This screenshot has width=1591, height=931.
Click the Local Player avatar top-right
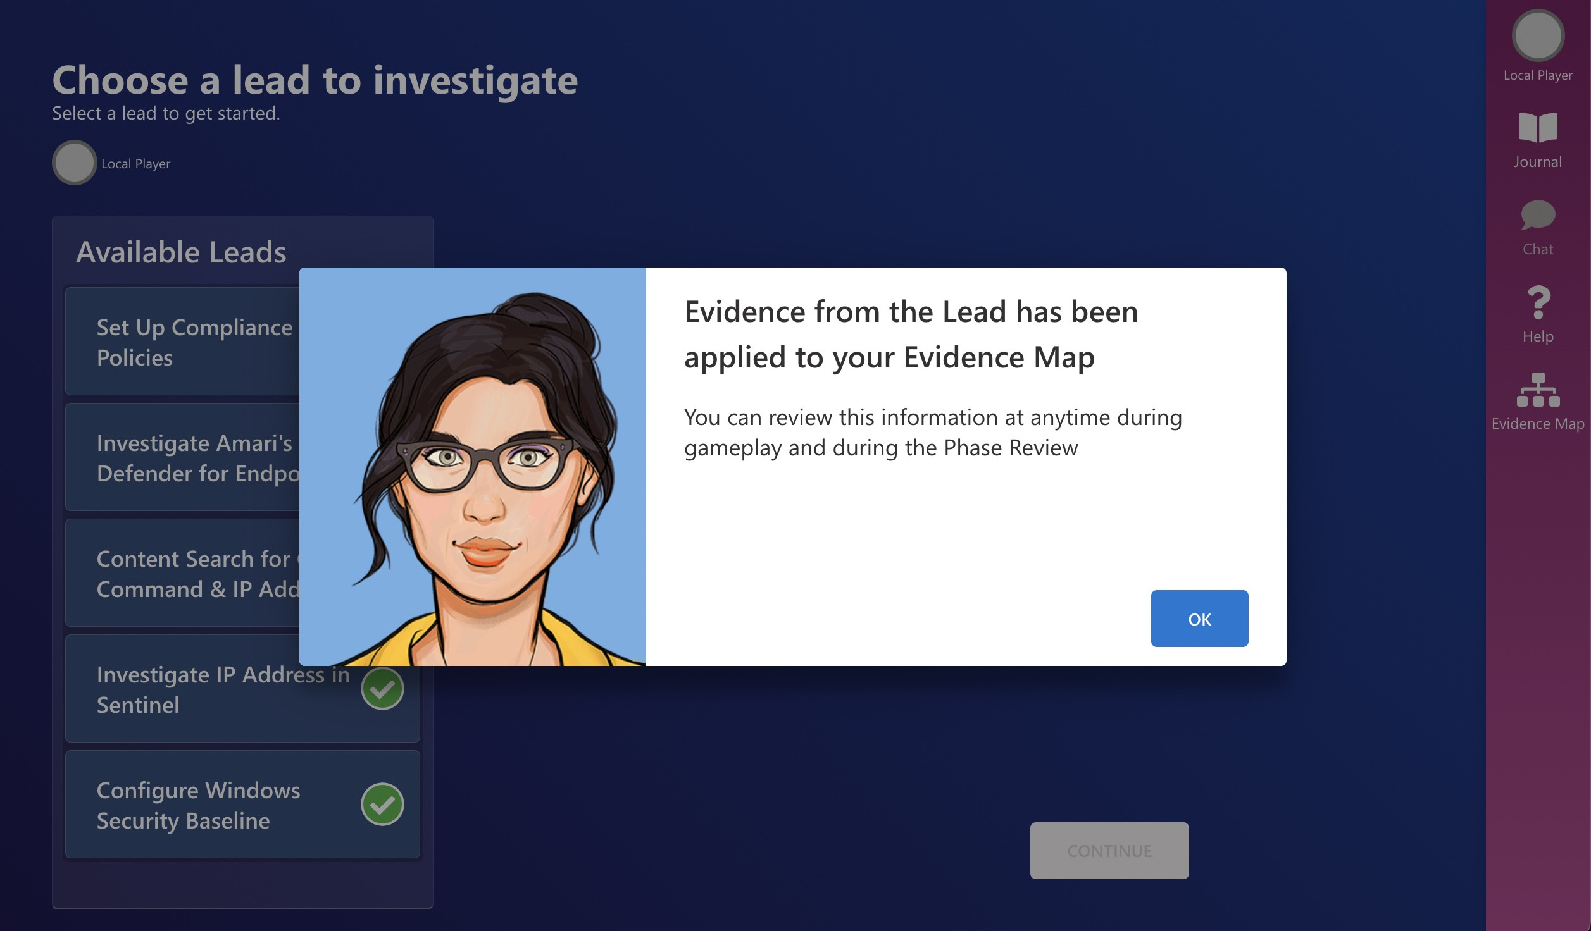1537,35
